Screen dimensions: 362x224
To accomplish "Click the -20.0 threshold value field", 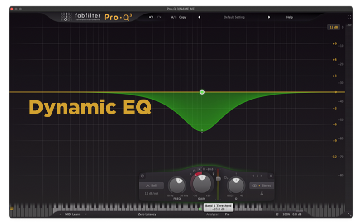I will (210, 169).
